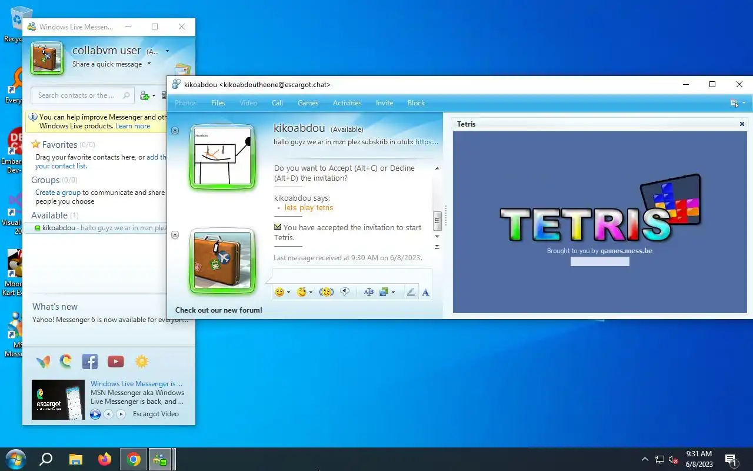The width and height of the screenshot is (753, 471).
Task: Click the mail inbox icon in Messenger
Action: 182,69
